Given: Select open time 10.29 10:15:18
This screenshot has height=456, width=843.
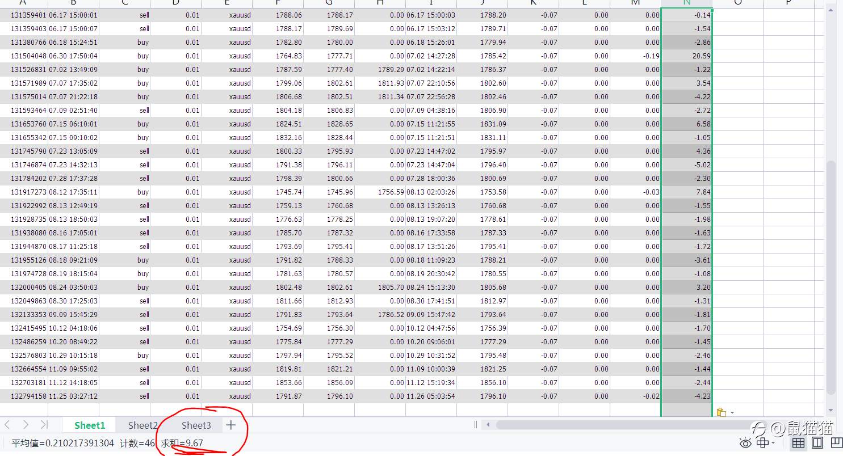Looking at the screenshot, I should click(x=73, y=356).
